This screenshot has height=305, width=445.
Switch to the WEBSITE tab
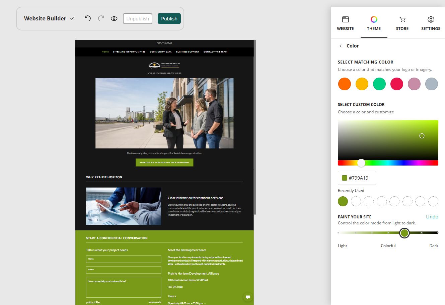[x=345, y=23]
